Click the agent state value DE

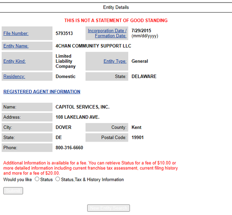[59, 138]
